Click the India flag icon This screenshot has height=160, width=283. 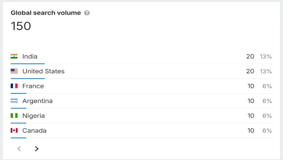14,56
